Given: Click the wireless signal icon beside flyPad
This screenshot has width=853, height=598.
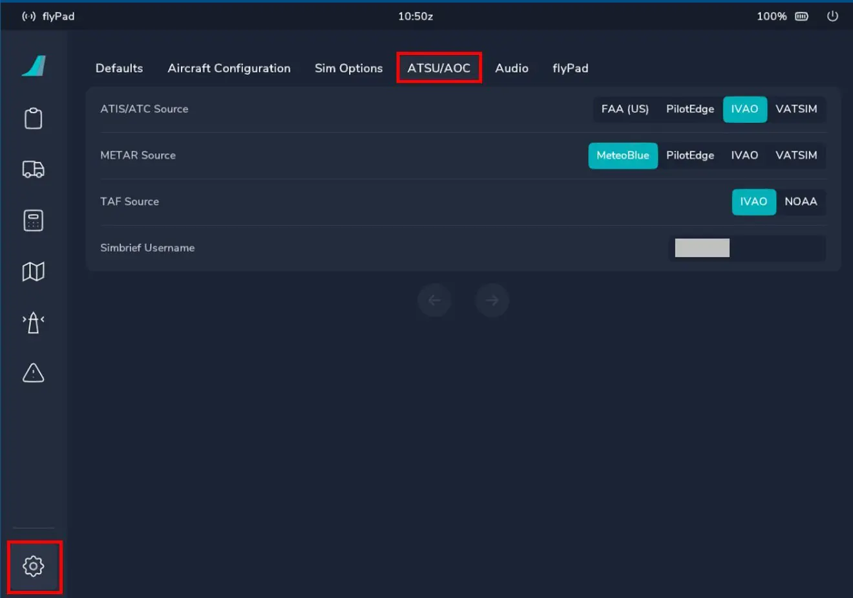Looking at the screenshot, I should 28,16.
